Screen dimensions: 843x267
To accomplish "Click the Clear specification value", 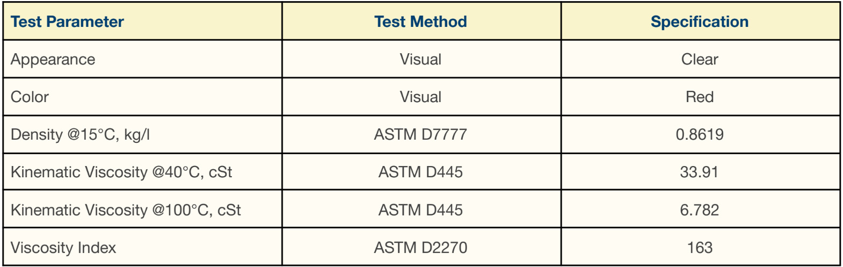I will (x=700, y=59).
